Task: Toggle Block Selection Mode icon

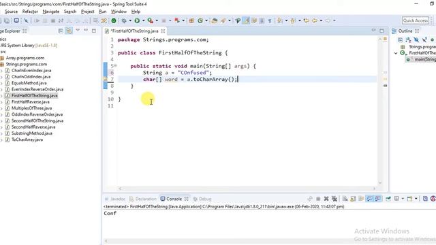Action: [262, 20]
